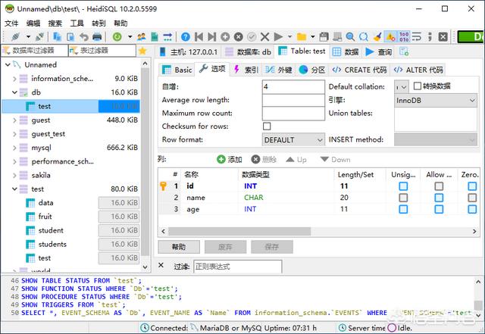
Task: Open the 工具 menu
Action: [x=77, y=23]
